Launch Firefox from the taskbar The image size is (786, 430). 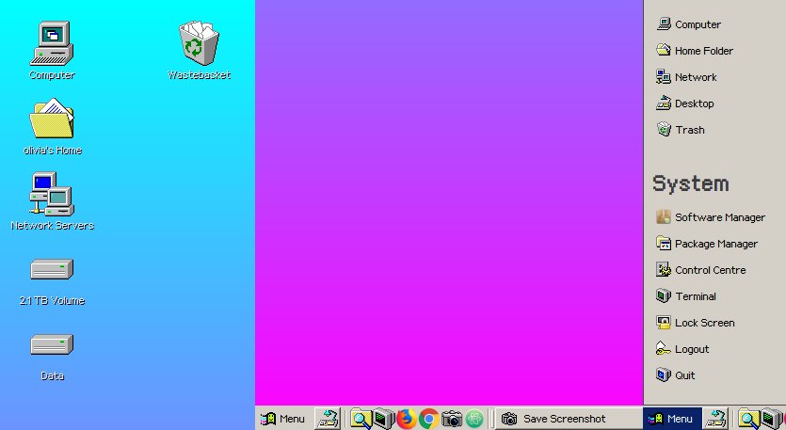407,419
